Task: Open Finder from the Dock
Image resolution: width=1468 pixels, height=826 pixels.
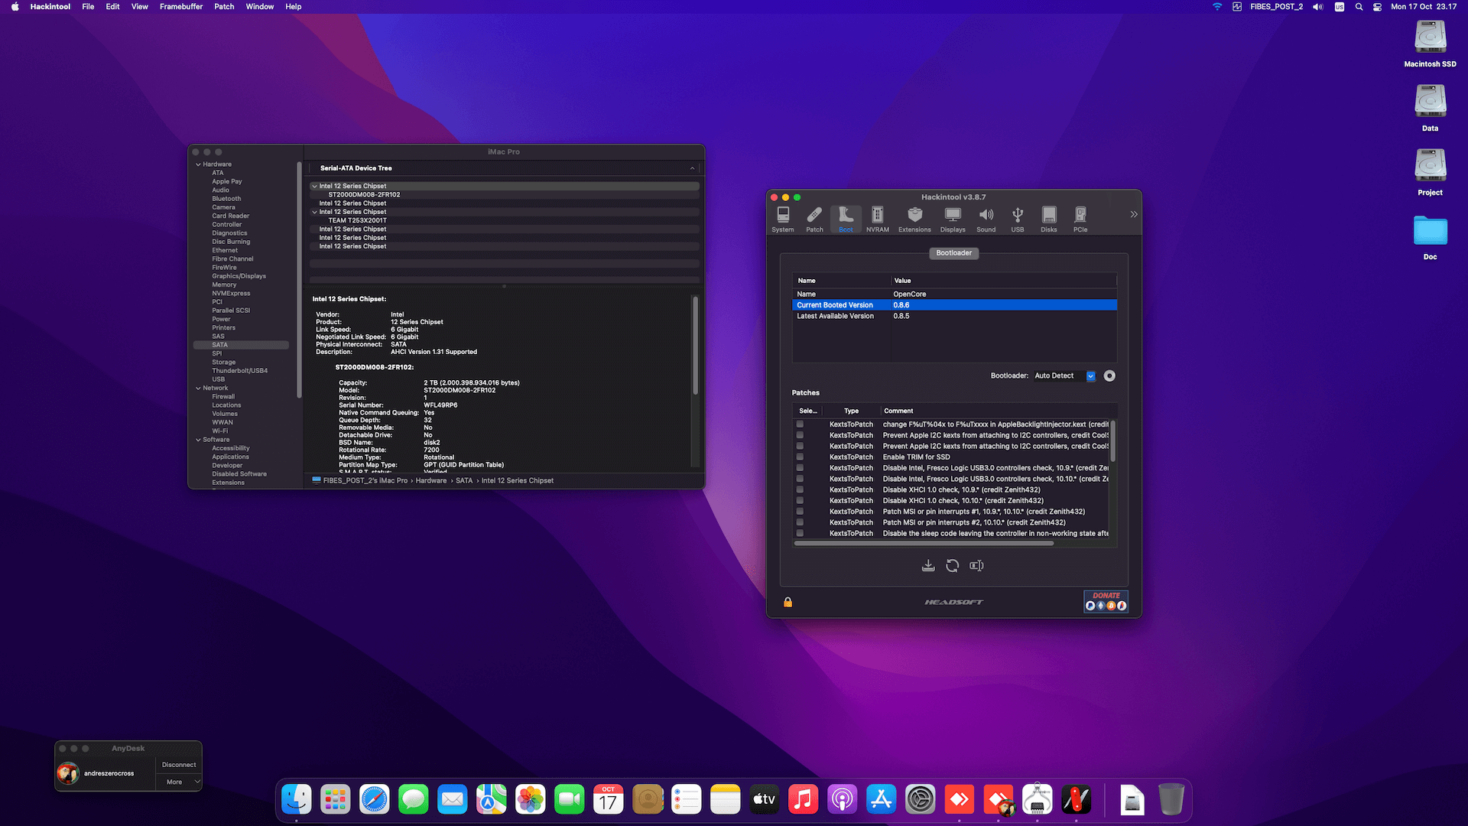Action: [x=297, y=800]
